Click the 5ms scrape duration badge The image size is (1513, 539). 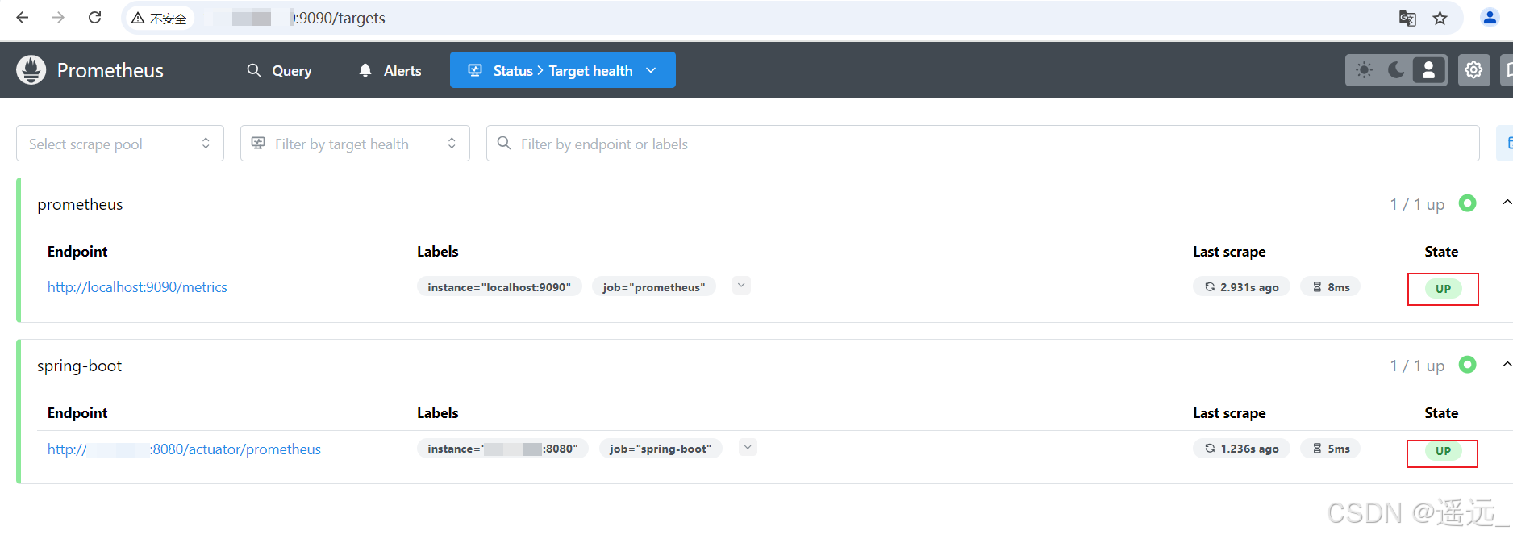pyautogui.click(x=1331, y=449)
